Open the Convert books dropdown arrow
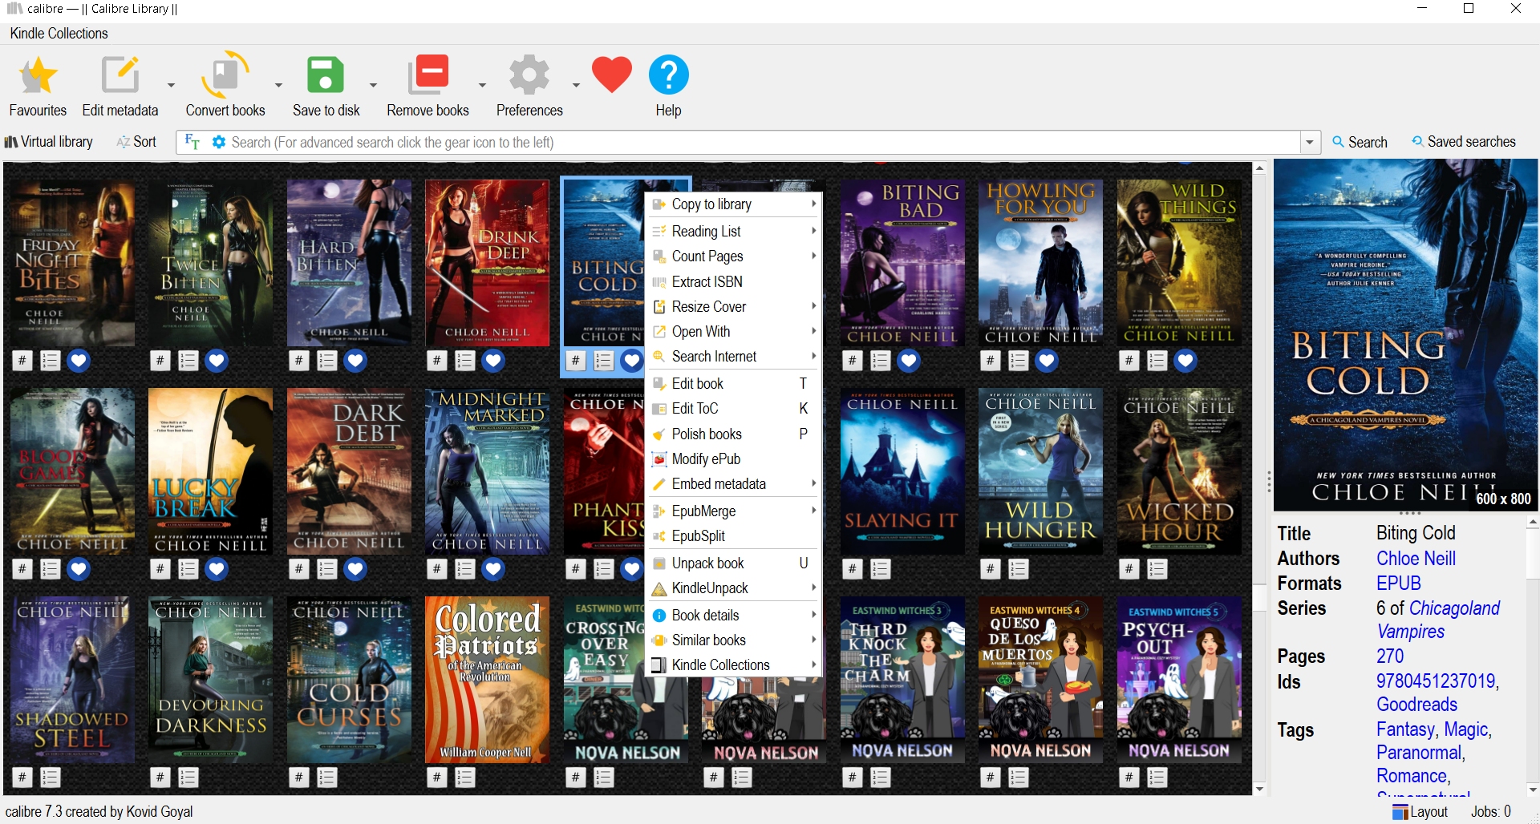This screenshot has width=1540, height=824. coord(278,84)
